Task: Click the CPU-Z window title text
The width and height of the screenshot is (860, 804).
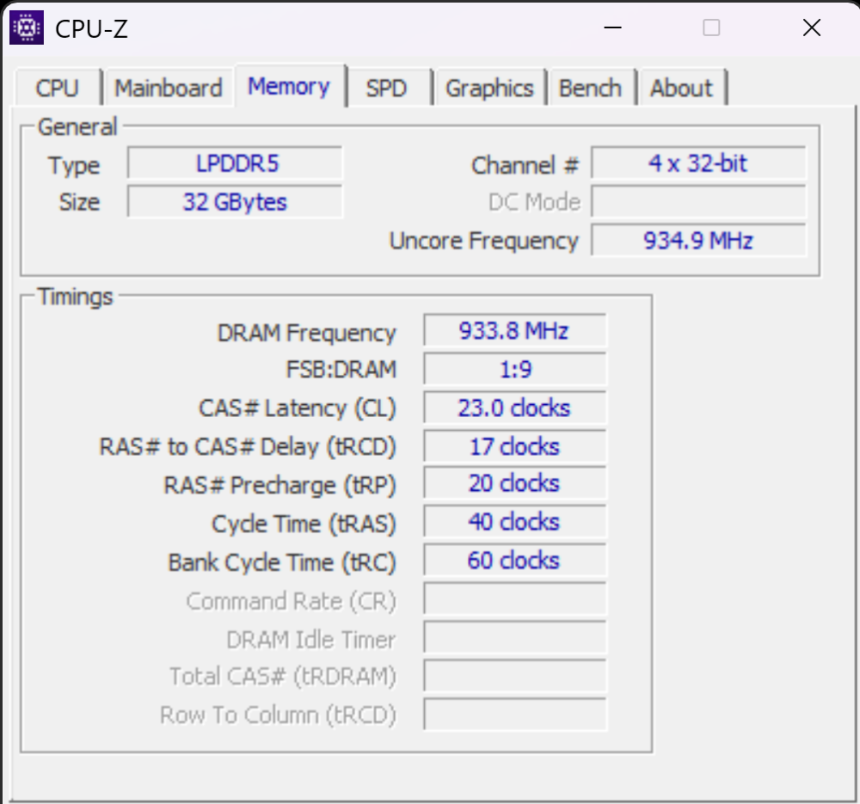Action: click(x=92, y=28)
